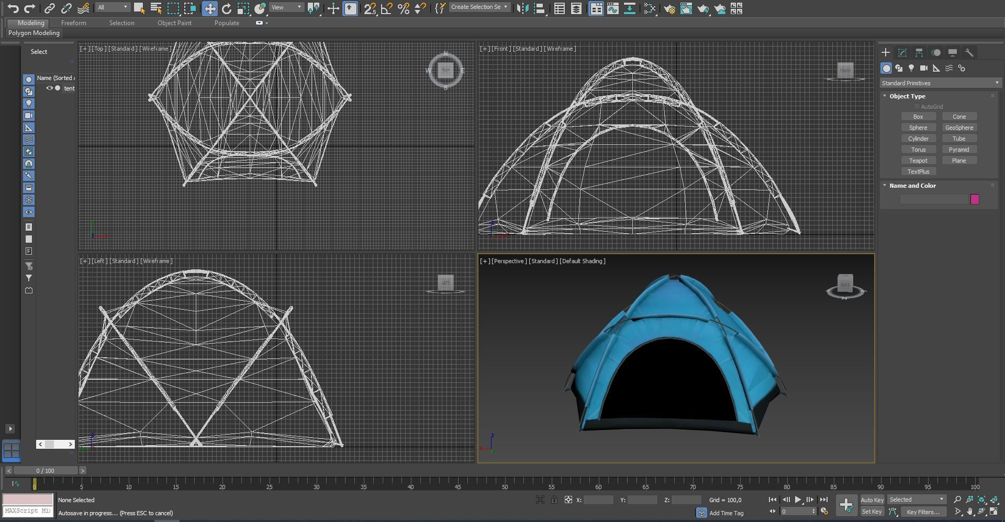The image size is (1005, 522).
Task: Click the Teapot object type button
Action: pos(918,161)
